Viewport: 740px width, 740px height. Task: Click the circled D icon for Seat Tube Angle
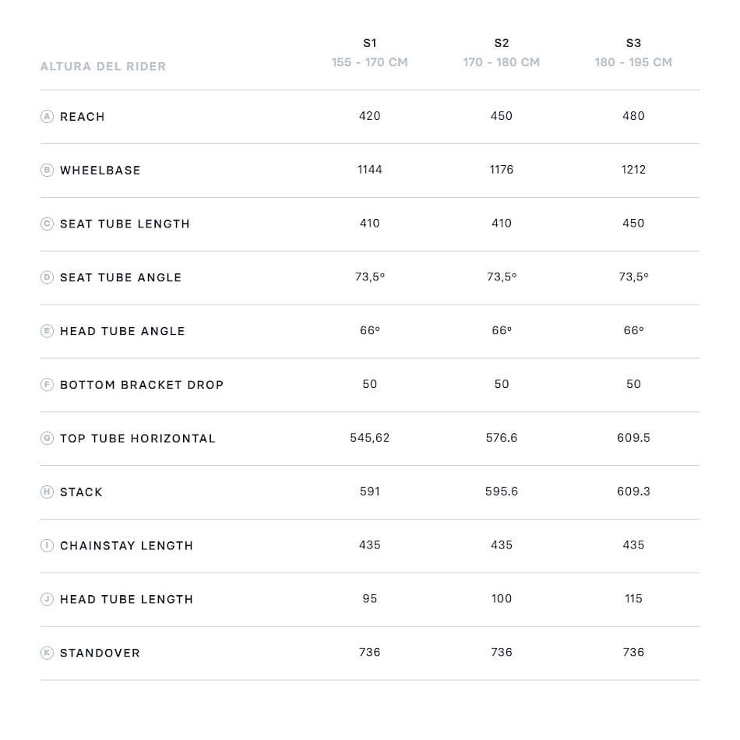point(47,278)
